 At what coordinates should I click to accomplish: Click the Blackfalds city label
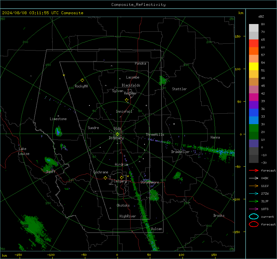[x=131, y=85]
